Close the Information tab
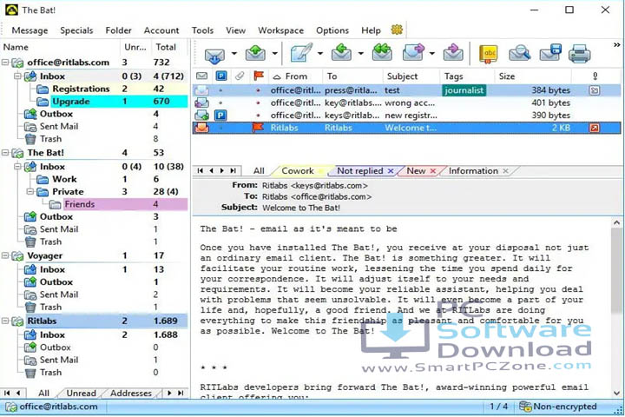625x417 pixels. (505, 171)
